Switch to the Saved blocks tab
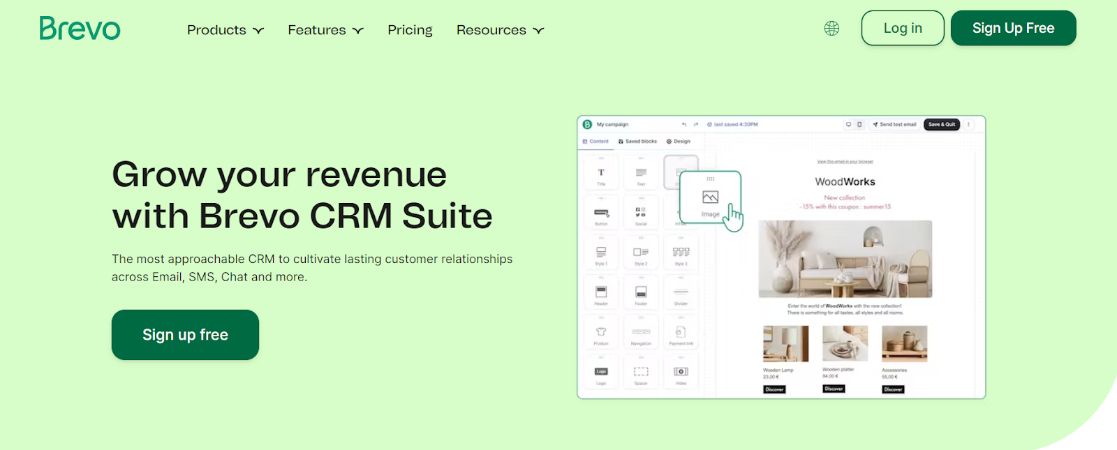1117x450 pixels. [637, 141]
